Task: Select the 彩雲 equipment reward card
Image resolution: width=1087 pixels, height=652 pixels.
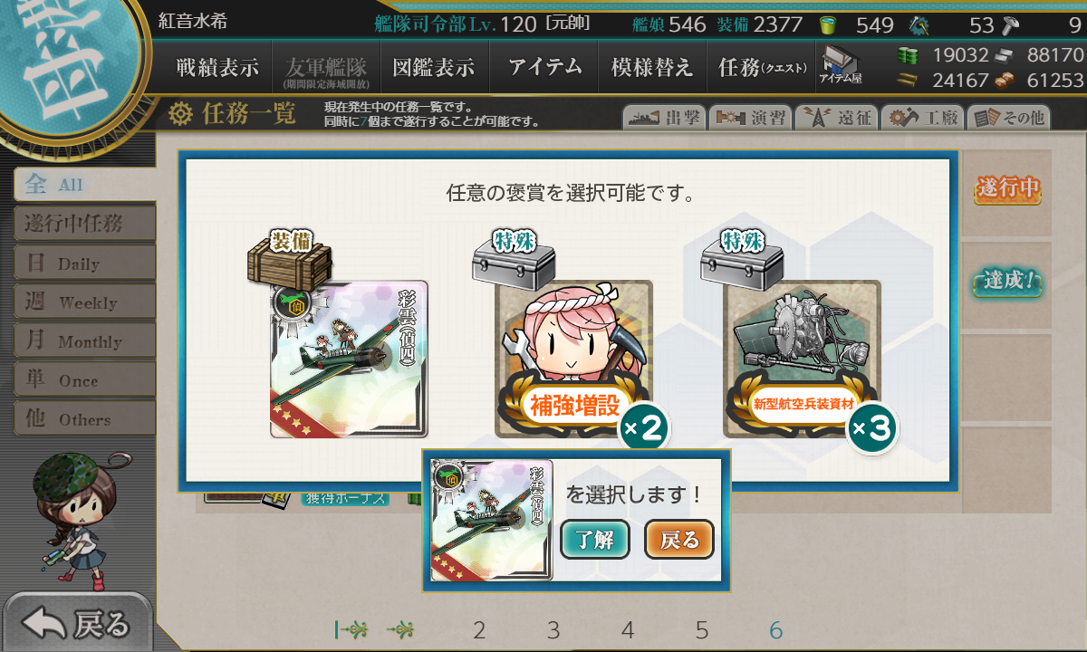Action: (349, 360)
